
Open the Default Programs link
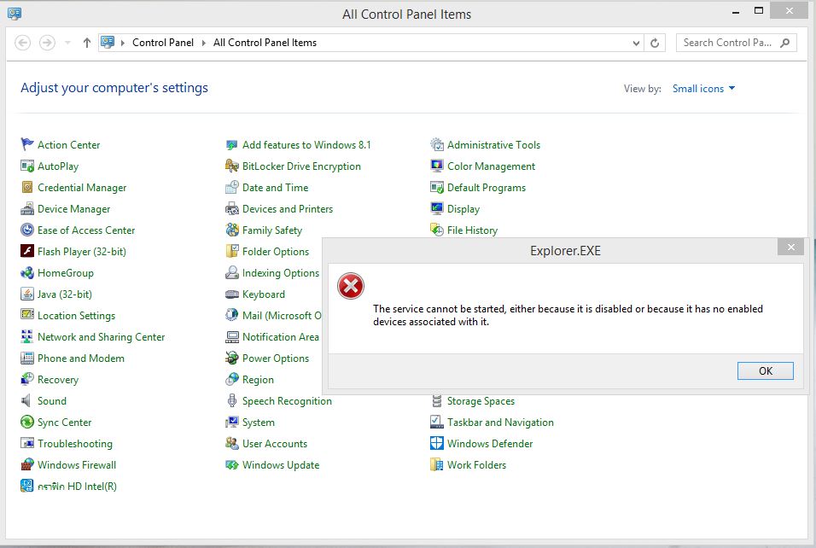(x=487, y=187)
